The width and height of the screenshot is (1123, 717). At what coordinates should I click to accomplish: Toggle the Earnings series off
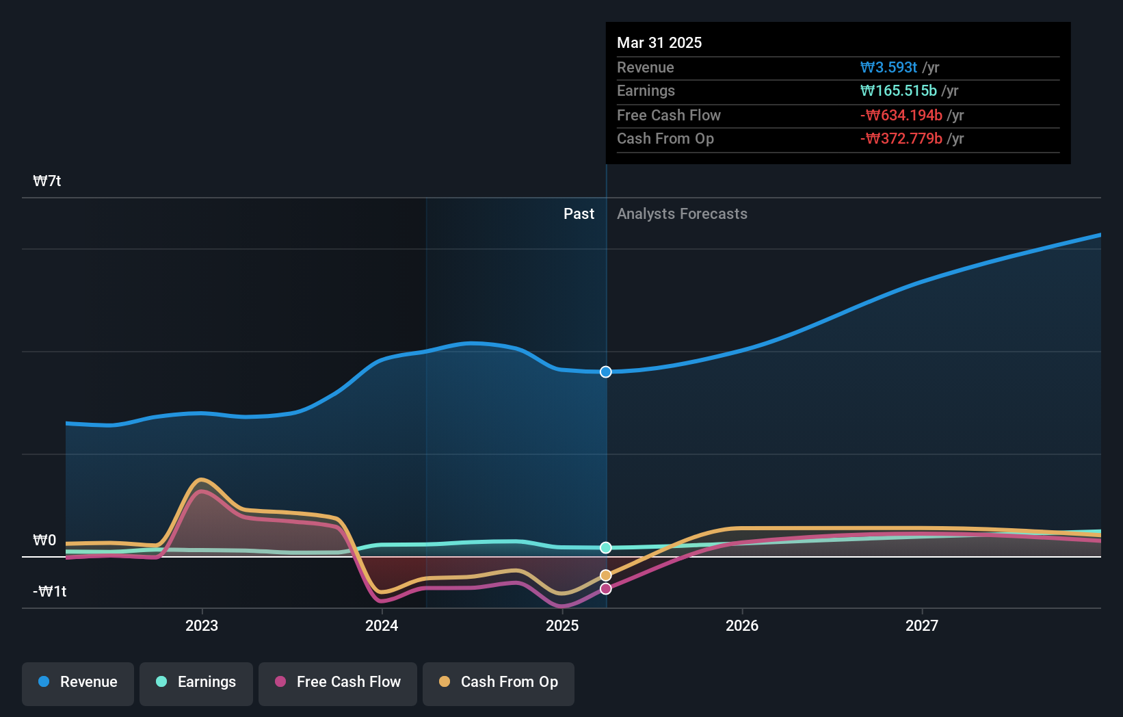point(196,682)
